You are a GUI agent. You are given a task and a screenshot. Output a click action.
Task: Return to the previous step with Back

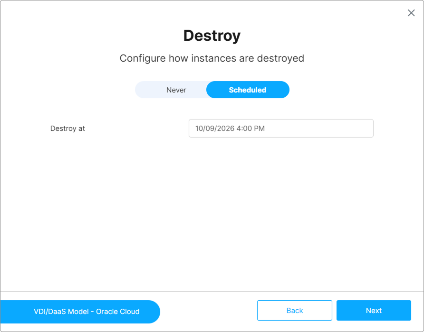click(295, 310)
